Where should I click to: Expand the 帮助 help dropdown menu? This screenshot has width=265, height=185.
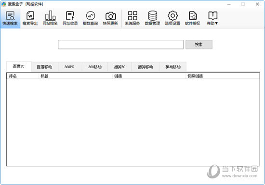(212, 18)
